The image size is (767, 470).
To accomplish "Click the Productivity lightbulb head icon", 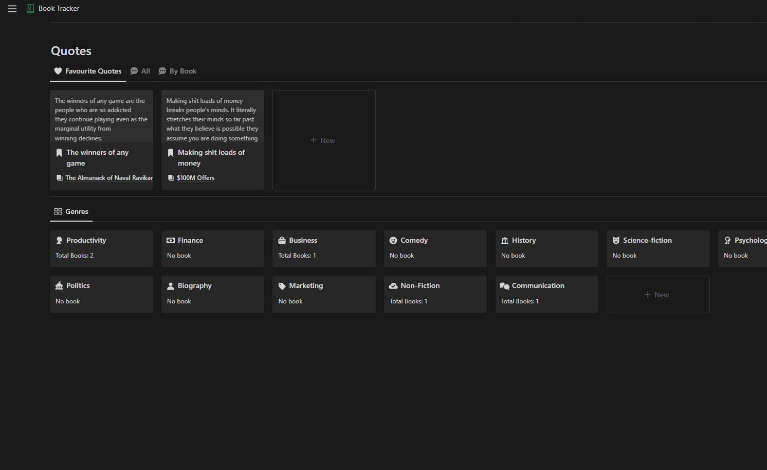I will [x=59, y=241].
